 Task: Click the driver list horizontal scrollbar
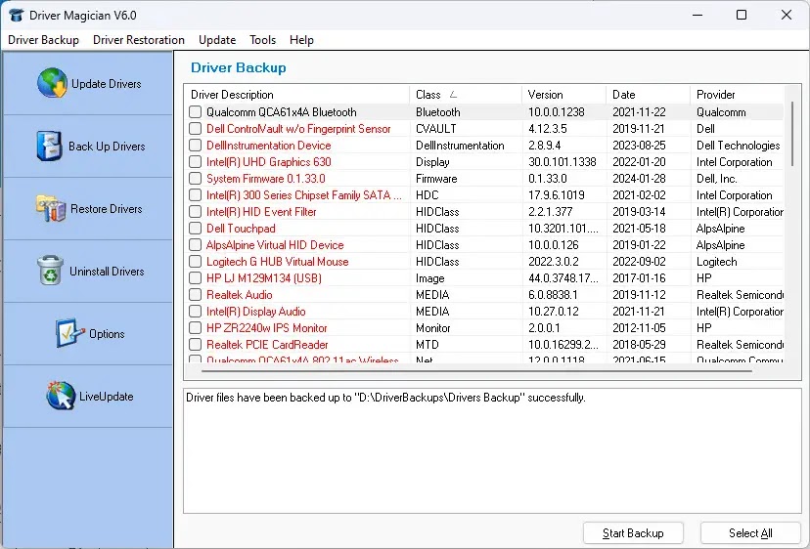[476, 370]
